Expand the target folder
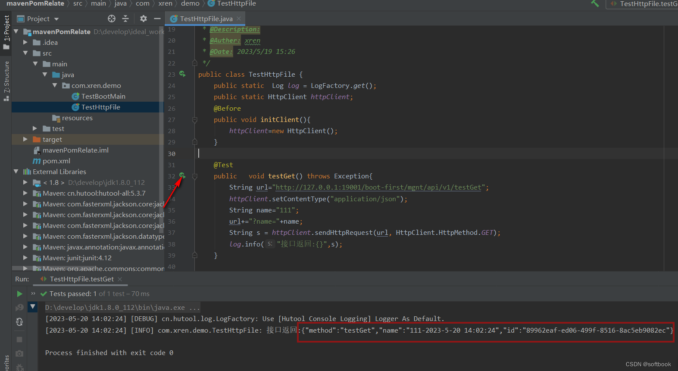Image resolution: width=678 pixels, height=371 pixels. pyautogui.click(x=25, y=139)
